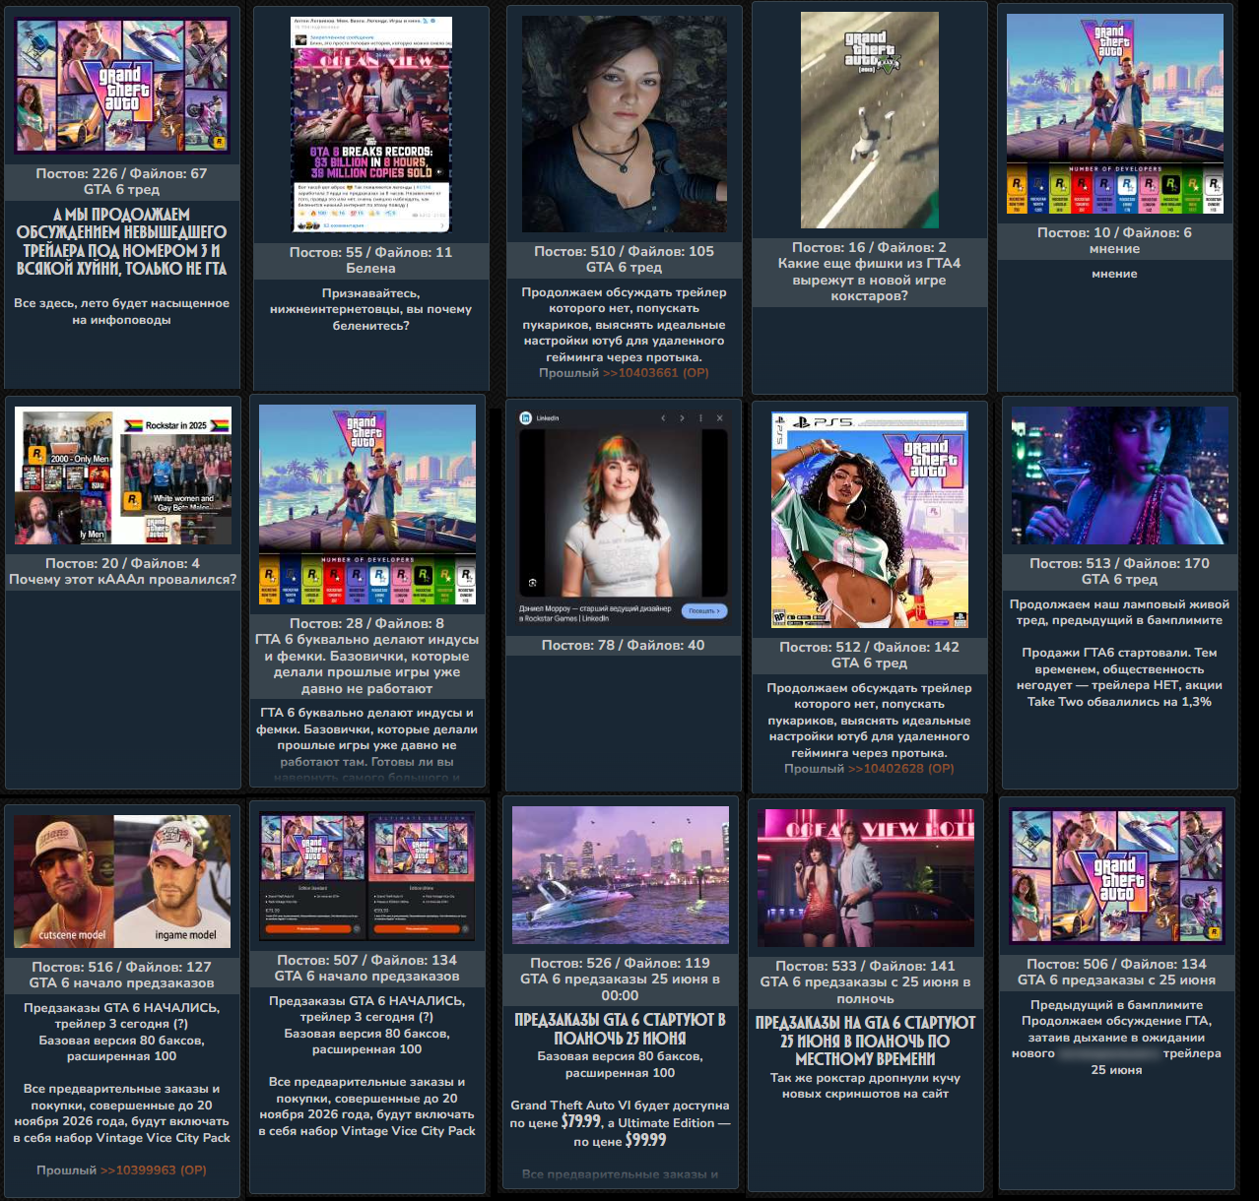This screenshot has width=1259, height=1201.
Task: Open the woman-with-cocktail thumbnail (513 posts)
Action: (x=1120, y=475)
